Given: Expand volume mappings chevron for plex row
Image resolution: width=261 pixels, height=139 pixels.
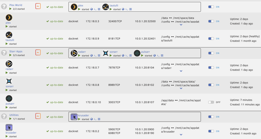Looking at the screenshot, I should (181, 25).
